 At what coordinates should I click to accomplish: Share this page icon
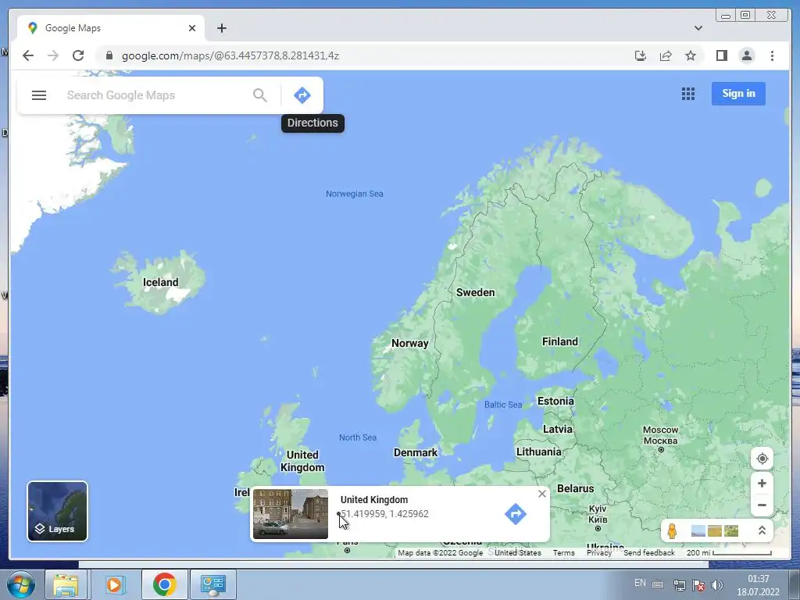[666, 55]
